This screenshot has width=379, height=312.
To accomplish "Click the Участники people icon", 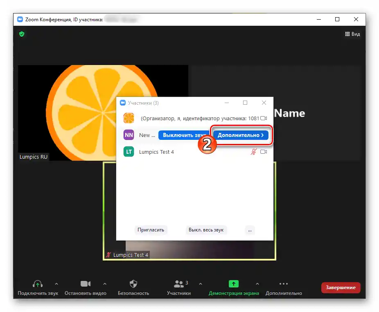I will (x=179, y=283).
